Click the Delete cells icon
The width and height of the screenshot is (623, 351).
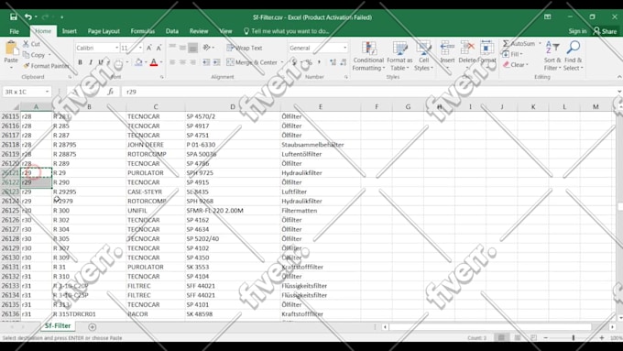(467, 48)
